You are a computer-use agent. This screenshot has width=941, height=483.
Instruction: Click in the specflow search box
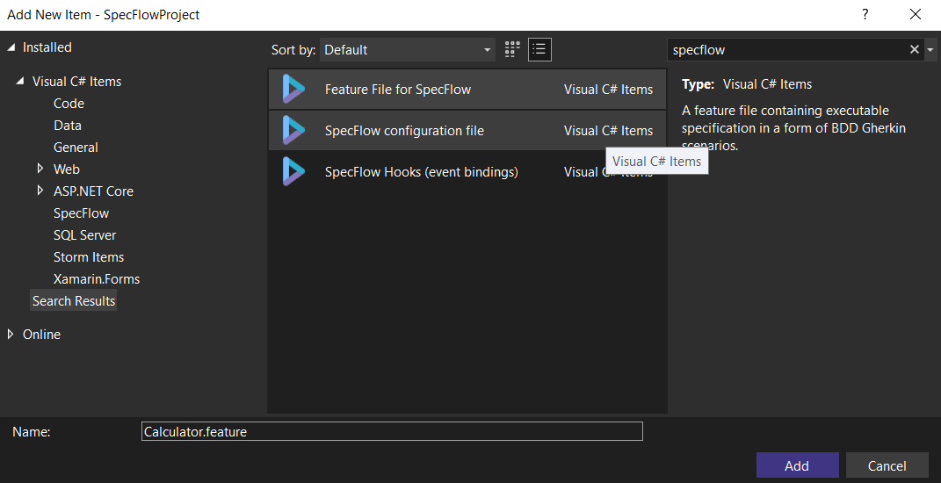coord(787,50)
